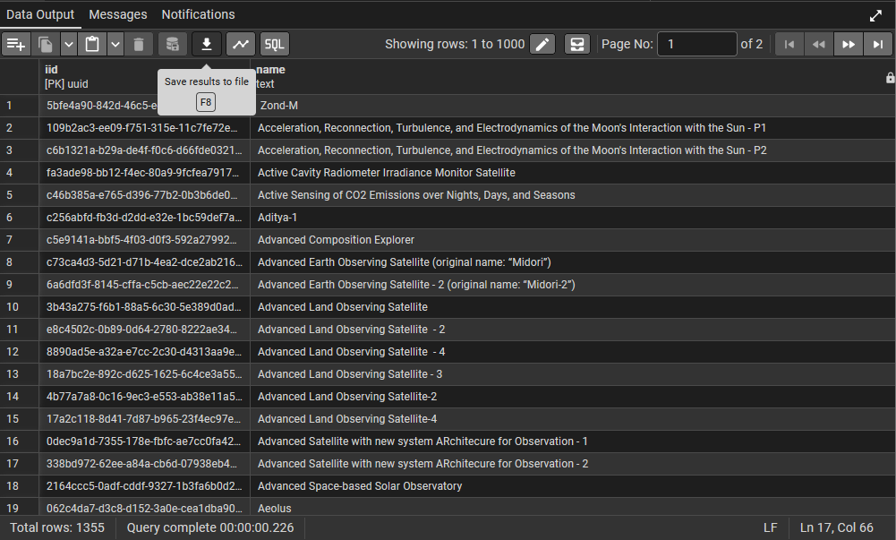Click the Aditya-1 name cell

click(x=573, y=217)
